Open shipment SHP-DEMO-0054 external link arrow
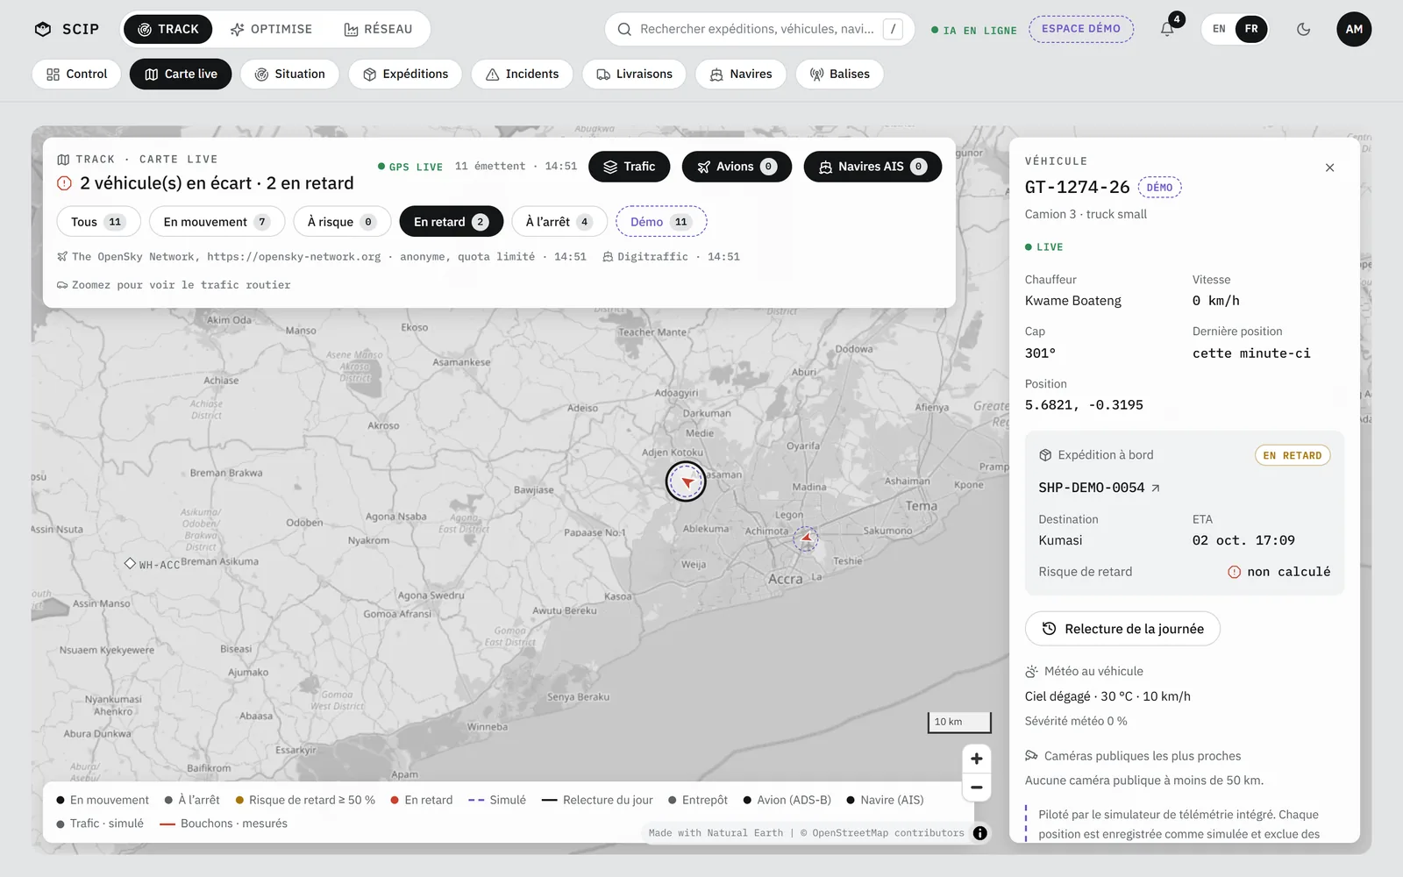This screenshot has height=877, width=1403. (1155, 488)
